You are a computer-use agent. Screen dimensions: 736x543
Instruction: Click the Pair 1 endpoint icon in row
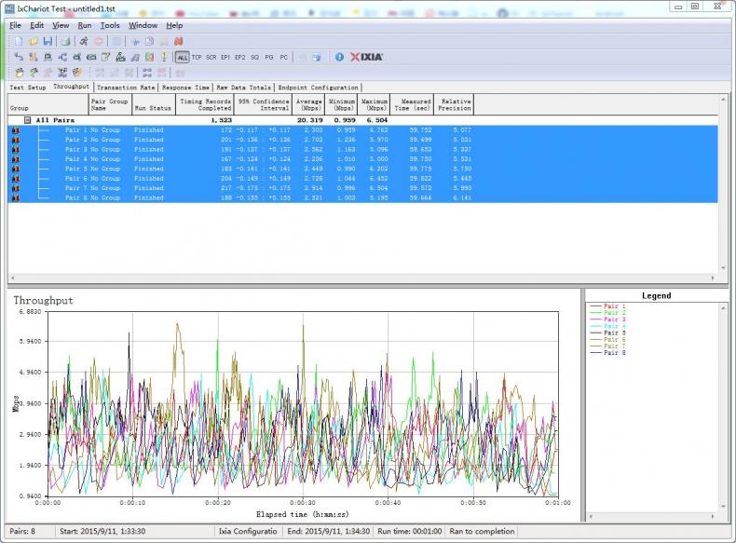point(16,130)
